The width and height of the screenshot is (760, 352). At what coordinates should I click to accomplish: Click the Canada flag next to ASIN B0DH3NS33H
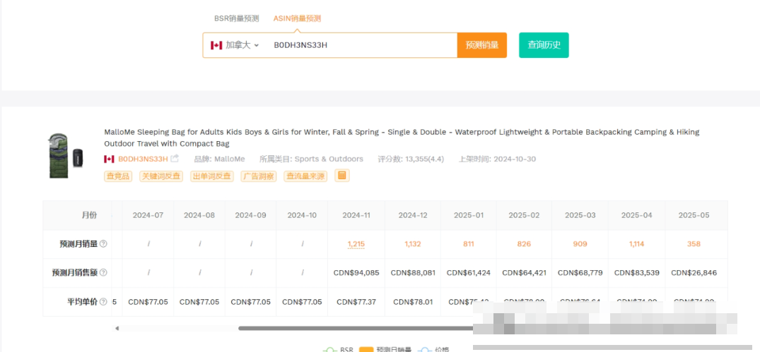(109, 159)
